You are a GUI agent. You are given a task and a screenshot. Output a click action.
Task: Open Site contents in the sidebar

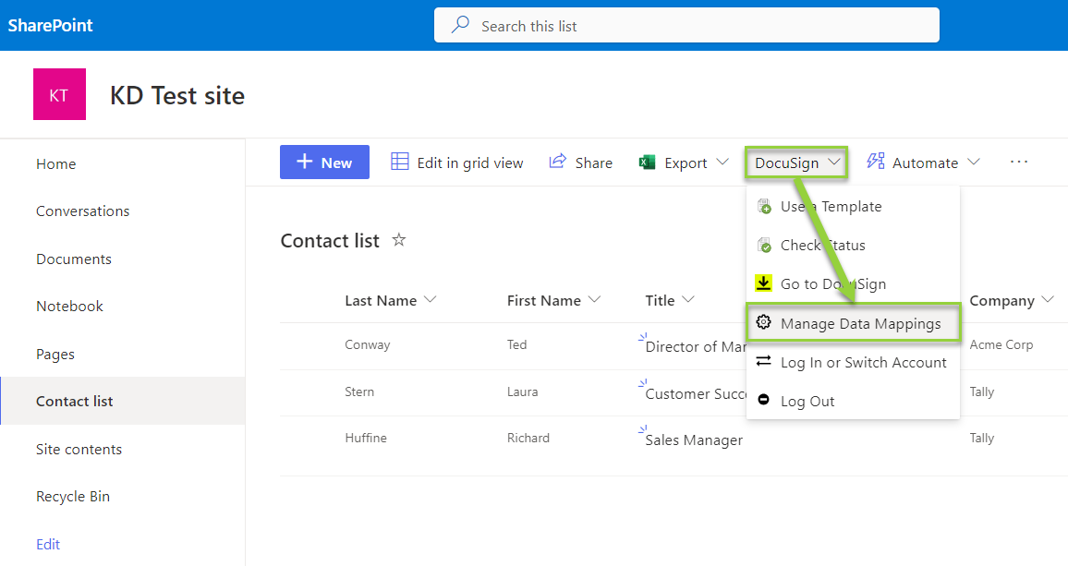pyautogui.click(x=79, y=449)
